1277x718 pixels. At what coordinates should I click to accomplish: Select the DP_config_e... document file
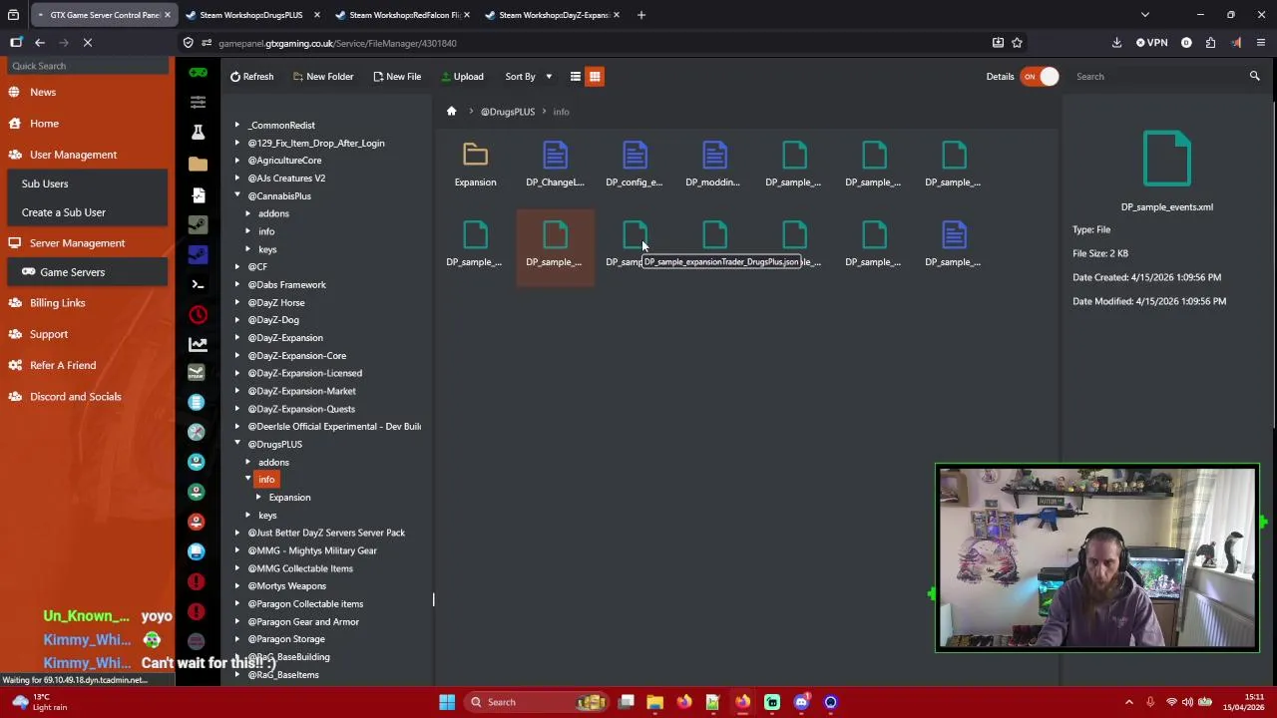click(635, 156)
